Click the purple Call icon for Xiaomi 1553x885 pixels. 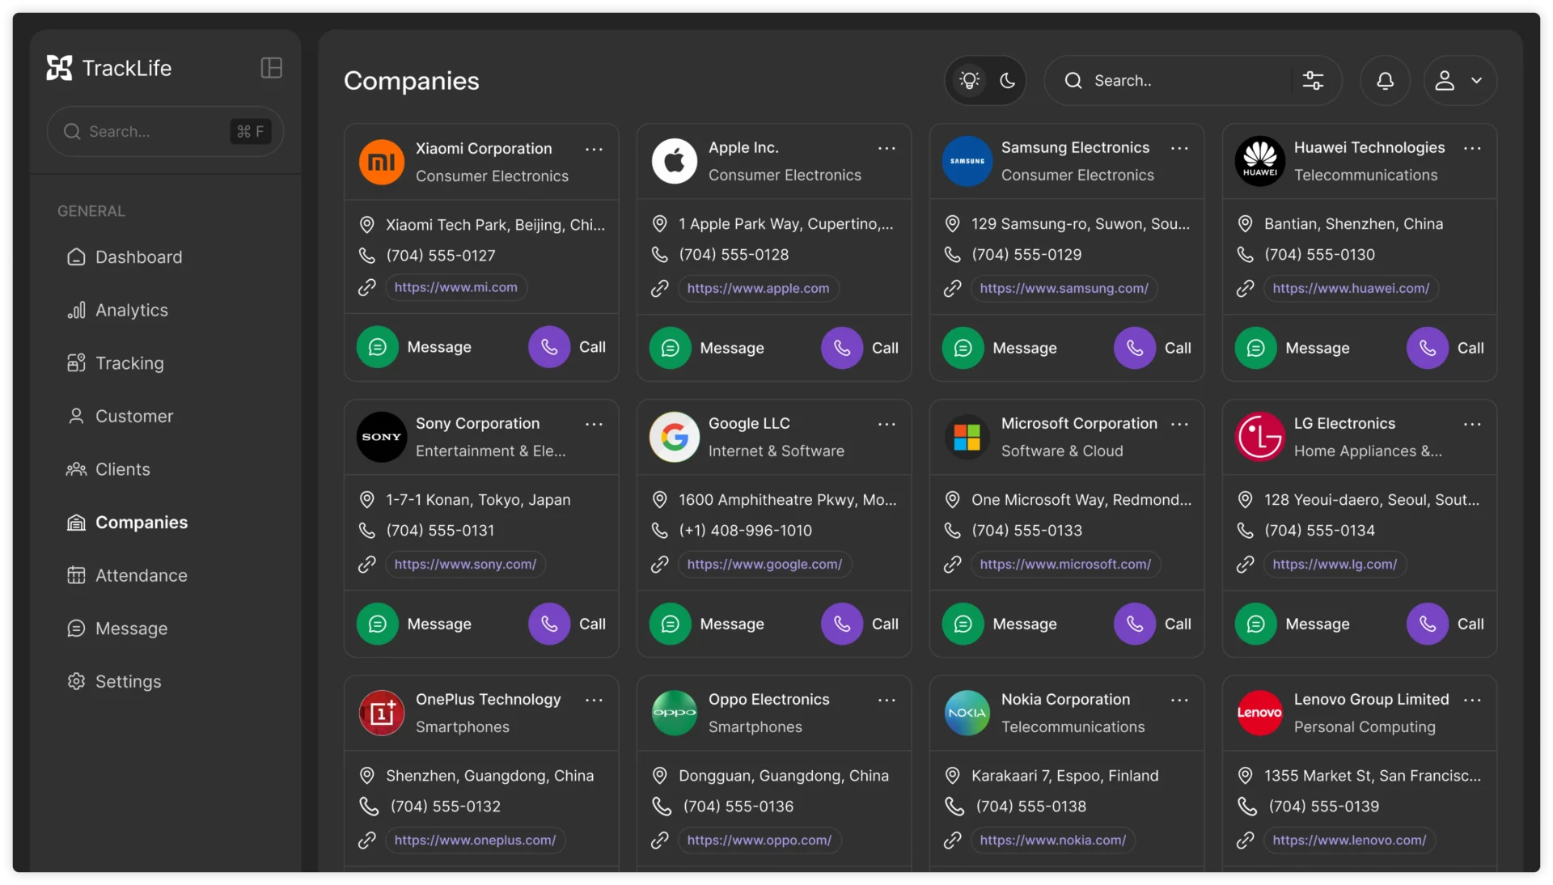point(549,347)
